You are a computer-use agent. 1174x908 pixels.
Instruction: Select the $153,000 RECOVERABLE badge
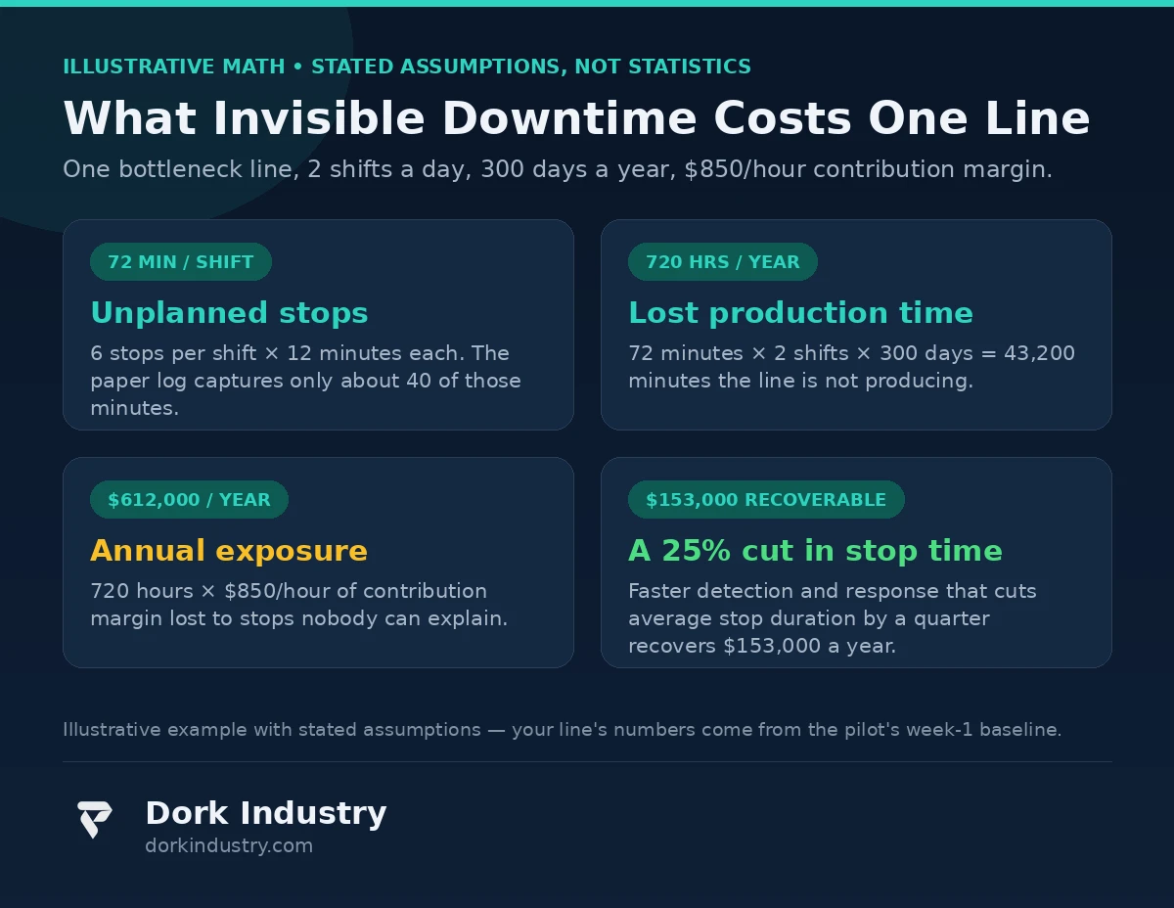point(766,500)
